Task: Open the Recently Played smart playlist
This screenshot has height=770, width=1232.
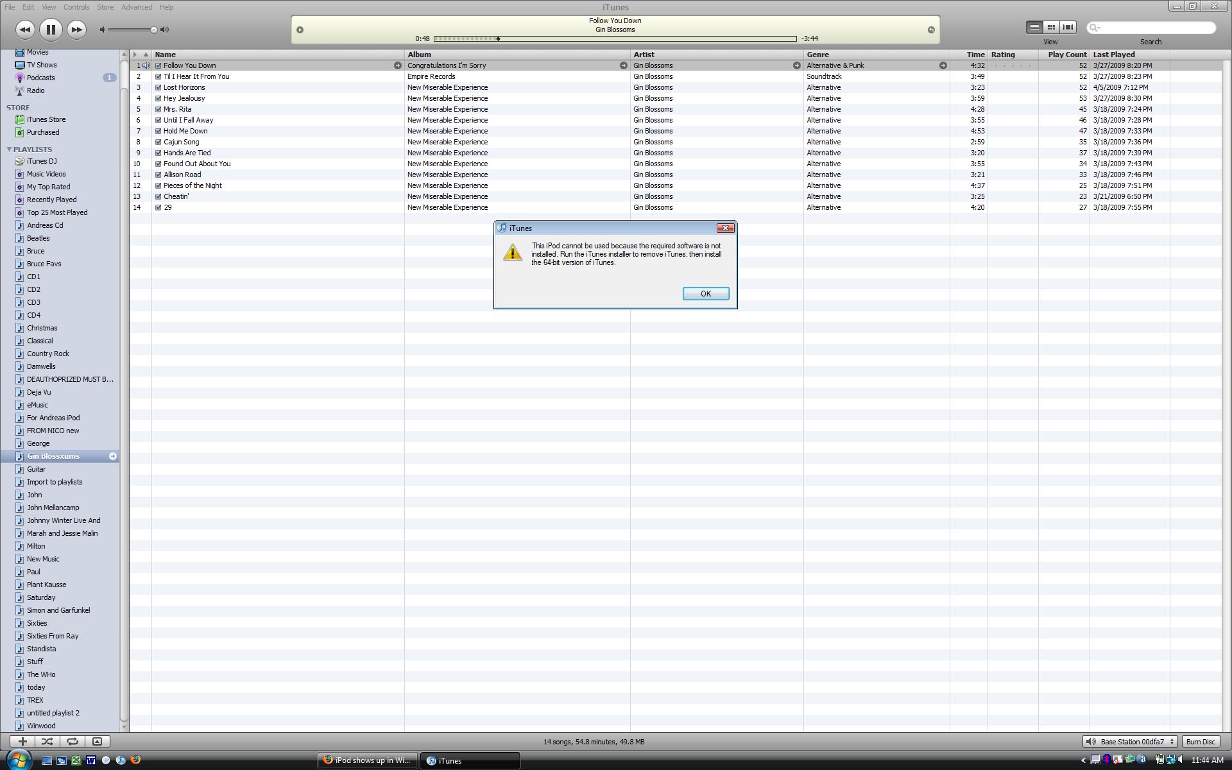Action: 51,200
